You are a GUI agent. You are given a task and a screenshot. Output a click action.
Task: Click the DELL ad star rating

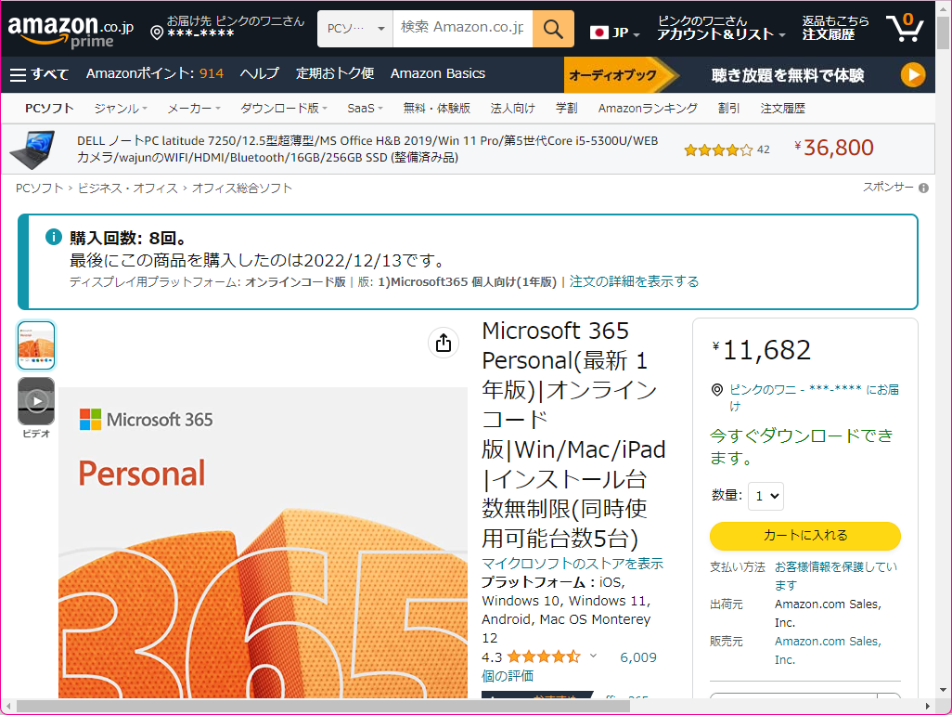click(718, 150)
